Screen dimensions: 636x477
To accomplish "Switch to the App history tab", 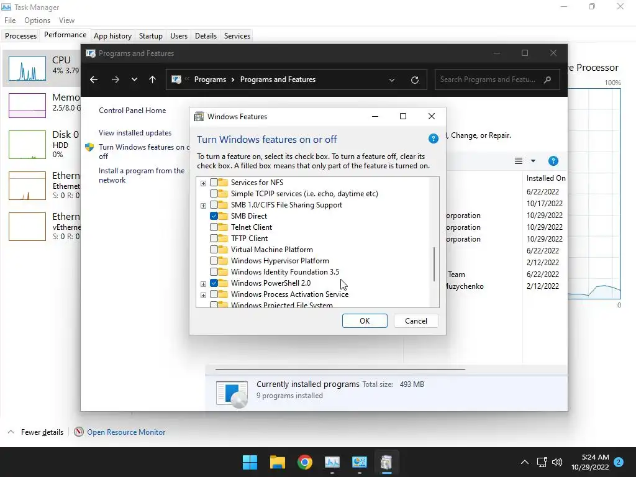I will click(113, 35).
